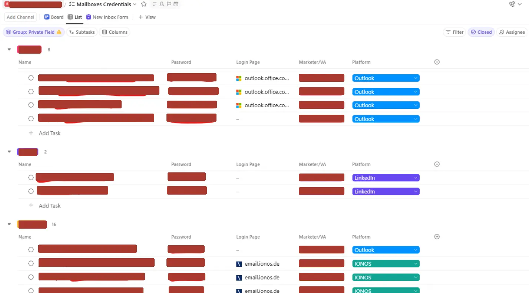
Task: Click the calendar icon in the header
Action: tap(176, 4)
